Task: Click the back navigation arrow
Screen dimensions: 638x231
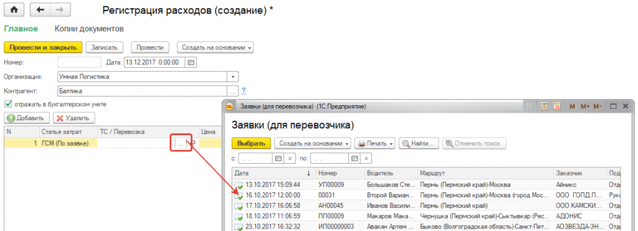Action: point(40,10)
